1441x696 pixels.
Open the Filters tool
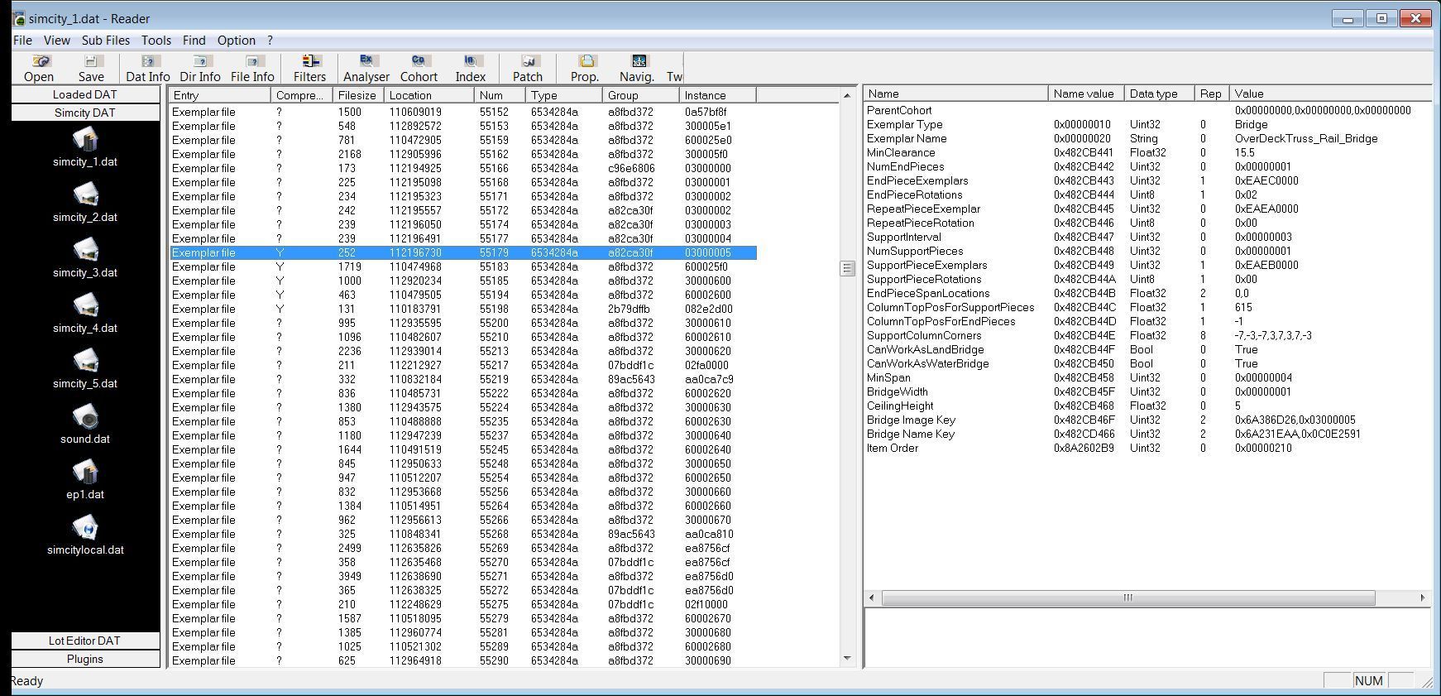310,68
